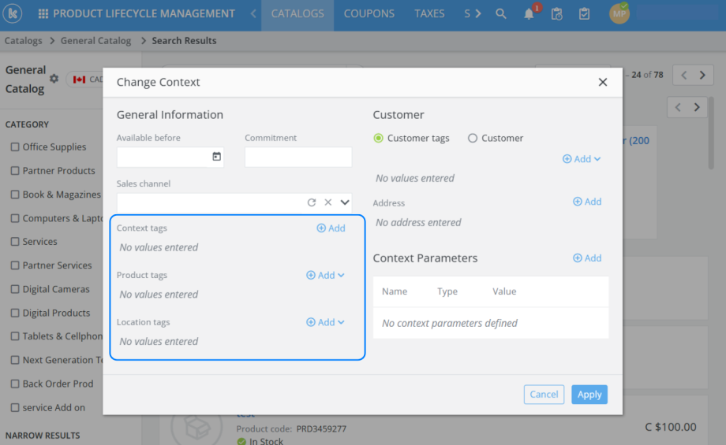Open the Location tags Add dropdown
726x445 pixels.
(x=325, y=323)
